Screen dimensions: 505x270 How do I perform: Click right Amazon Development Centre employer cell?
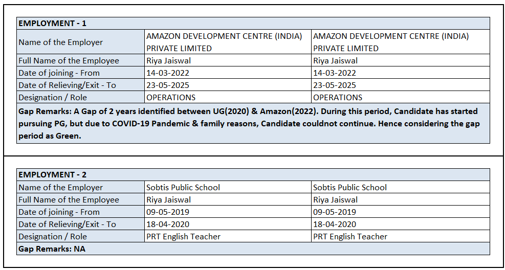(x=391, y=42)
